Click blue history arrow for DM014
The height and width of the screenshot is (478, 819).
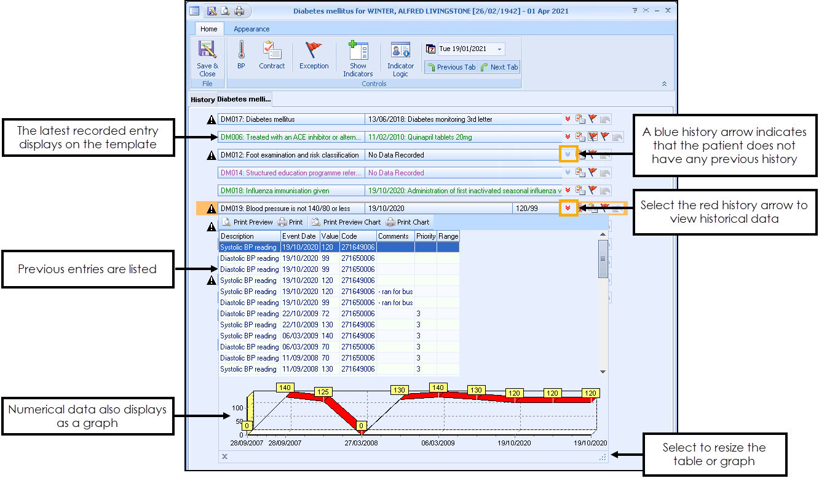[x=568, y=173]
